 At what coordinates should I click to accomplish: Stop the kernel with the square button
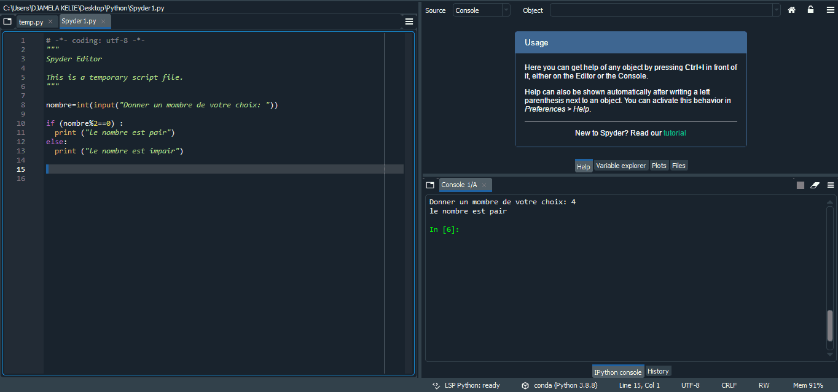[800, 185]
